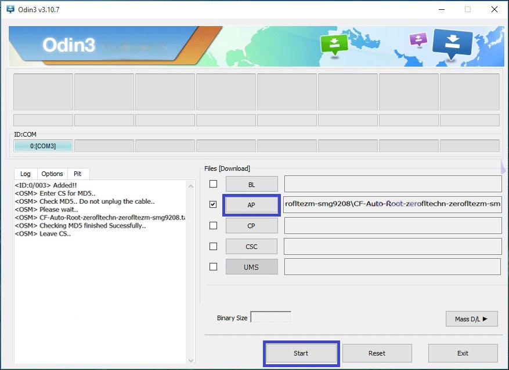Open the Mass D/L button
The image size is (509, 370).
(472, 319)
